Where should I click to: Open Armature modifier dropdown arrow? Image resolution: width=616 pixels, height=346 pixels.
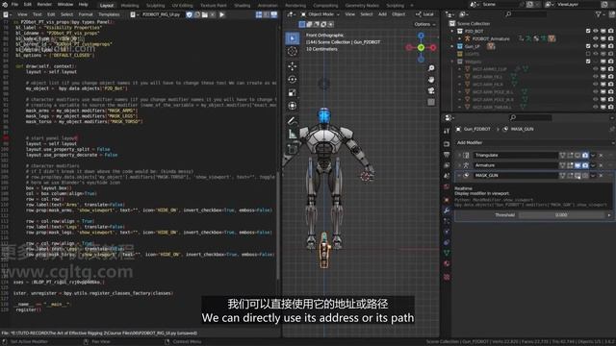593,165
